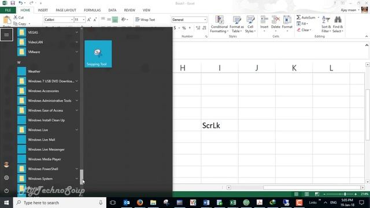Increase decimal places

pyautogui.click(x=198, y=28)
